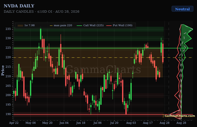Click the Aug 28 label under the OI profile
Screen dimensions: 197x127
(x=181, y=123)
